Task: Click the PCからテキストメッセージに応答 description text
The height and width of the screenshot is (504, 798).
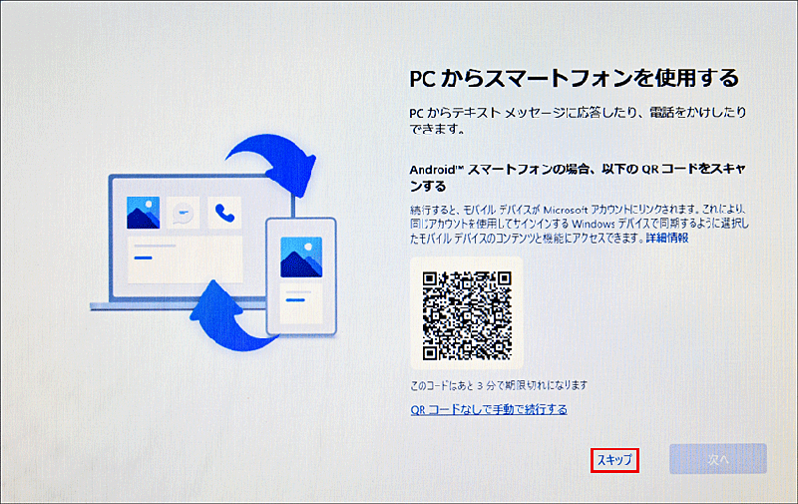Action: click(578, 120)
